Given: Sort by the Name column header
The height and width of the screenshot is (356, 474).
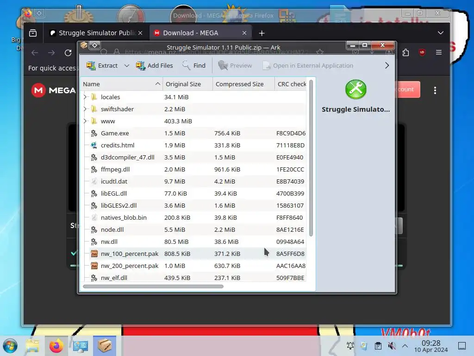Looking at the screenshot, I should pos(122,84).
